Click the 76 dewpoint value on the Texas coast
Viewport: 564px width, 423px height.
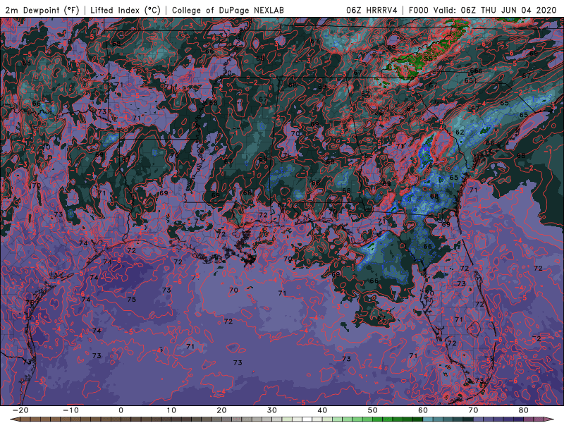pyautogui.click(x=30, y=302)
